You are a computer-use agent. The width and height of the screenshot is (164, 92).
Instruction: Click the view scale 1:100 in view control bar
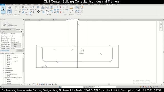(x=29, y=84)
